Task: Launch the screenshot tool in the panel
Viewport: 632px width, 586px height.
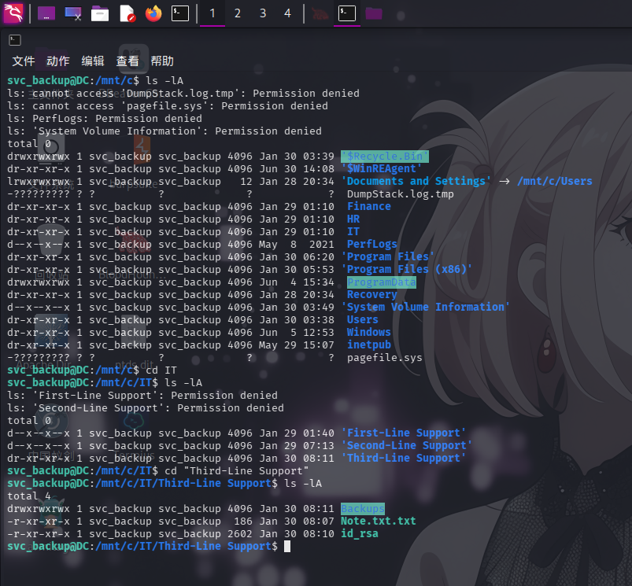Action: click(x=73, y=13)
